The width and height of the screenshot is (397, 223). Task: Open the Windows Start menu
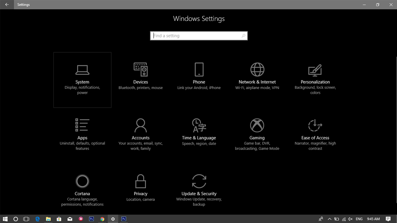[x=5, y=219]
